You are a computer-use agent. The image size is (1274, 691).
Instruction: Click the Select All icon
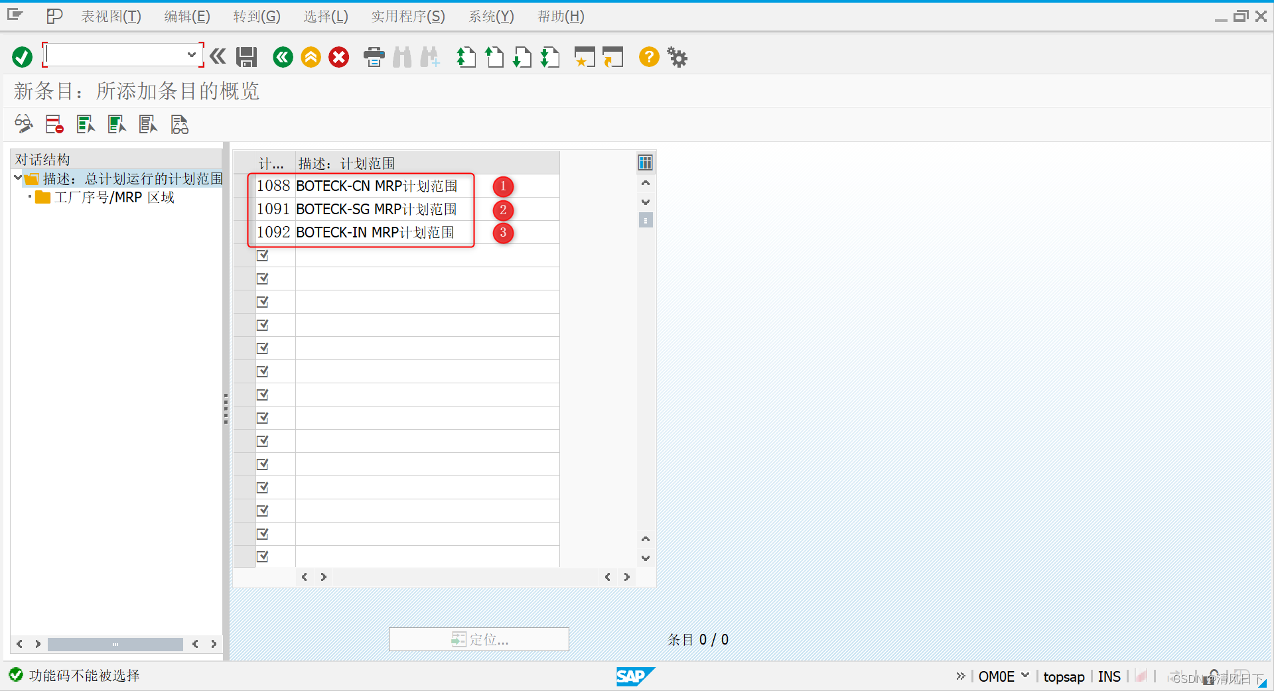tap(86, 124)
